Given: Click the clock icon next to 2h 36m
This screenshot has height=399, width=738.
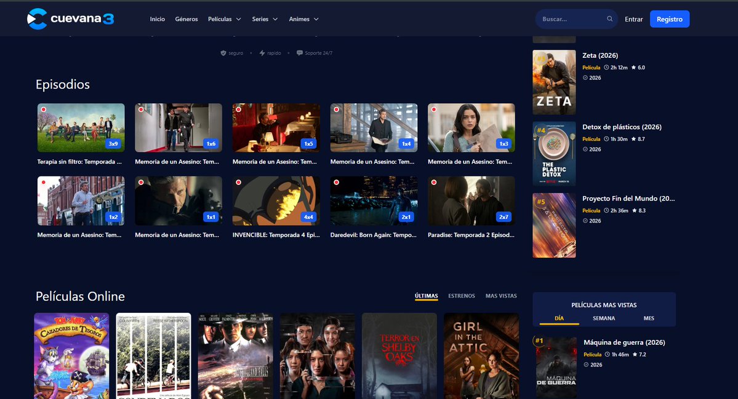Looking at the screenshot, I should [606, 210].
